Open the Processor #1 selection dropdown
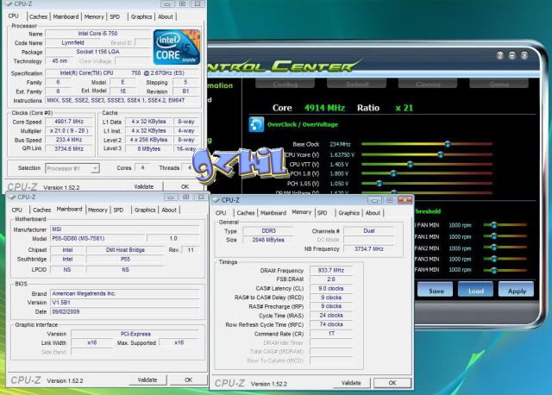The width and height of the screenshot is (552, 395). [78, 167]
